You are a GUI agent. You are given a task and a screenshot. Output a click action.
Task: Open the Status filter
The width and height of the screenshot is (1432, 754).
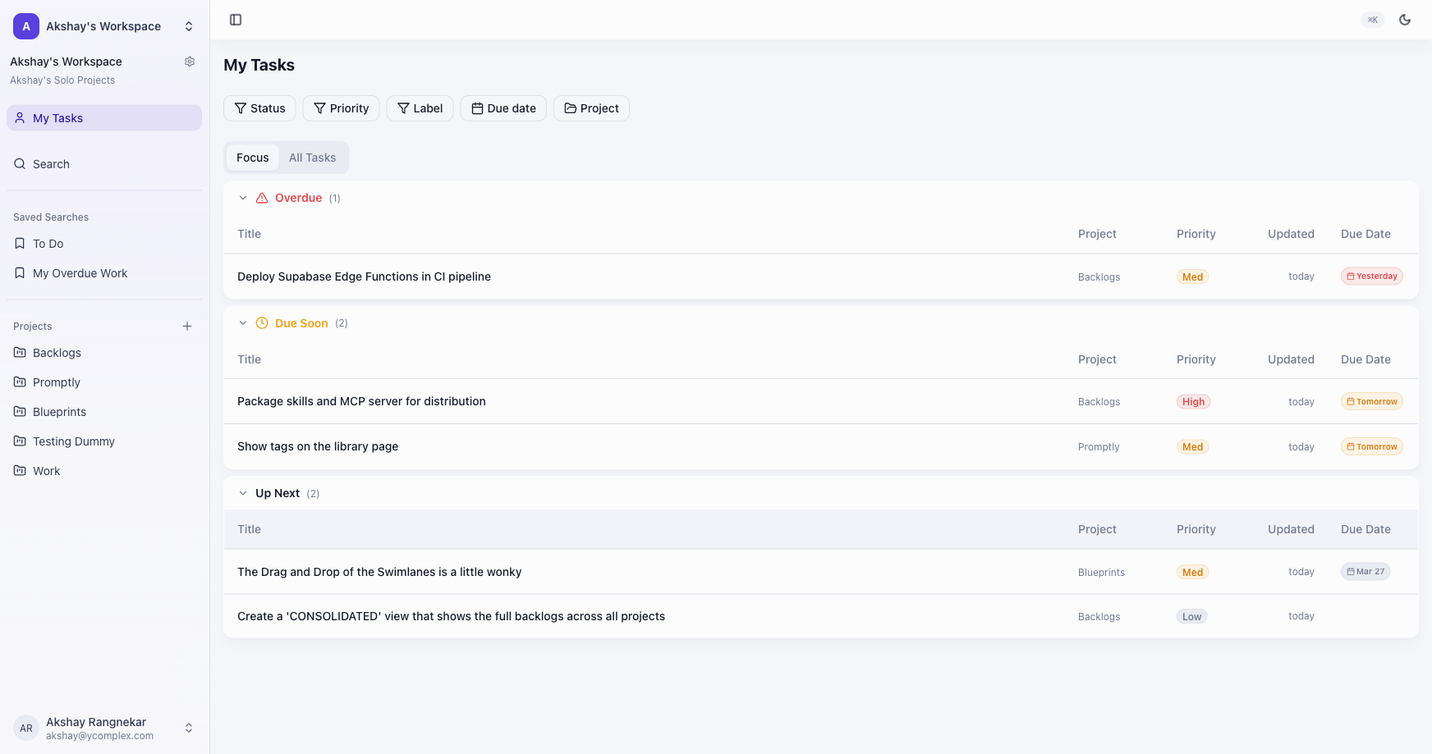tap(259, 108)
